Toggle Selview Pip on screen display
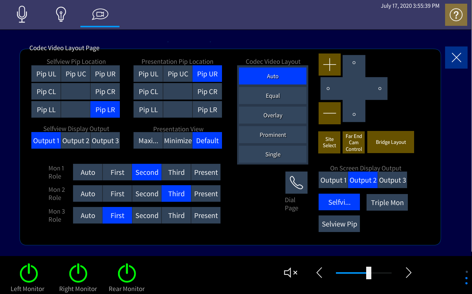This screenshot has height=294, width=472. [339, 224]
